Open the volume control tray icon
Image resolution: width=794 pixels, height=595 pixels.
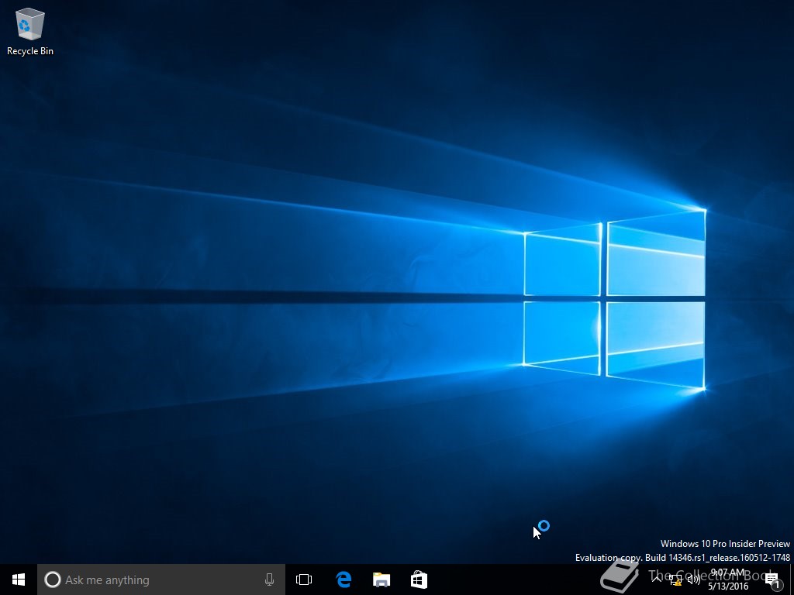[x=694, y=580]
